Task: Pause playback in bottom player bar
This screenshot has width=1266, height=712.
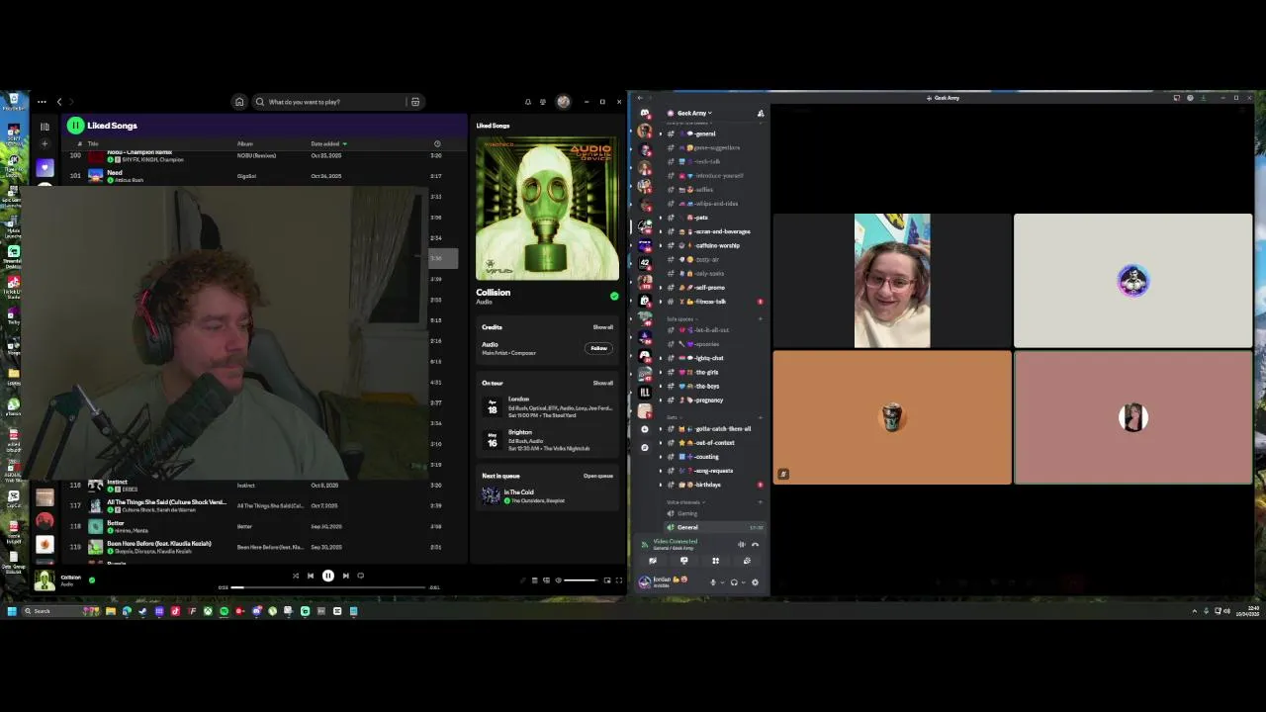Action: pyautogui.click(x=328, y=576)
